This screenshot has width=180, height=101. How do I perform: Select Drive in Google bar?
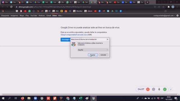(x=55, y=16)
